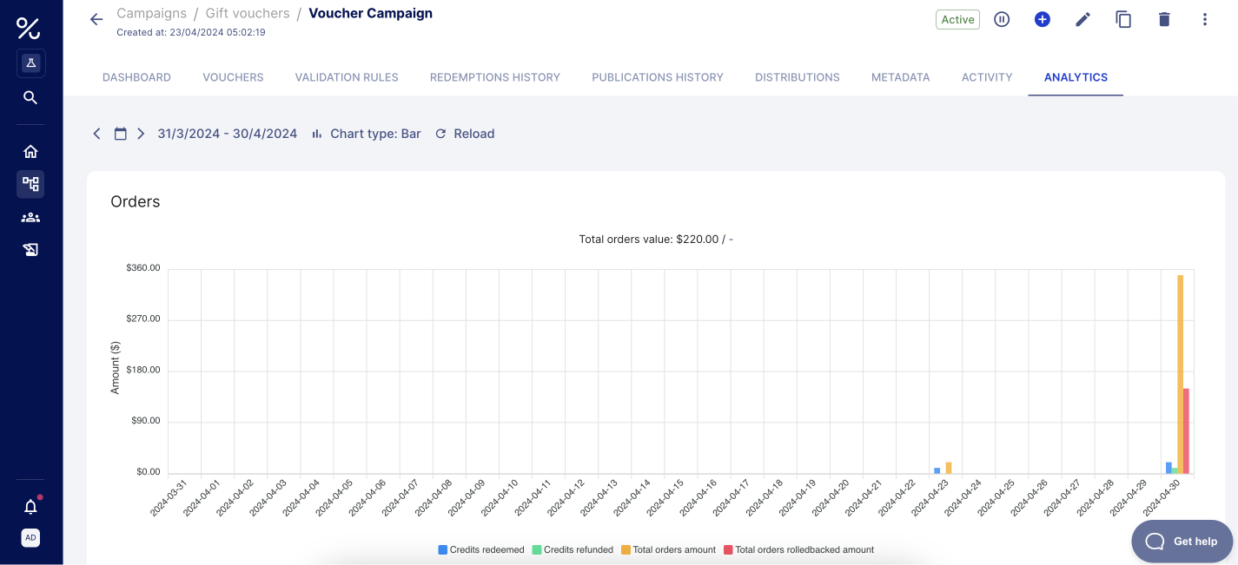Reload the analytics chart
Image resolution: width=1238 pixels, height=565 pixels.
(465, 134)
